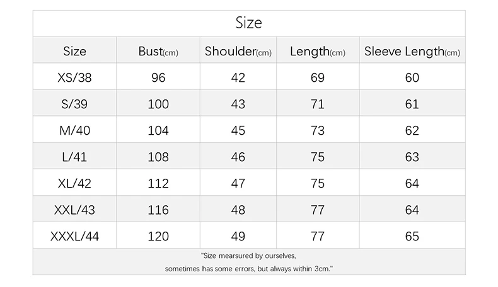Click the "always within 3cm" footnote line
This screenshot has height=287, width=498.
pyautogui.click(x=248, y=269)
